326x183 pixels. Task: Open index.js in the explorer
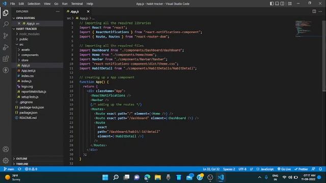pyautogui.click(x=37, y=81)
